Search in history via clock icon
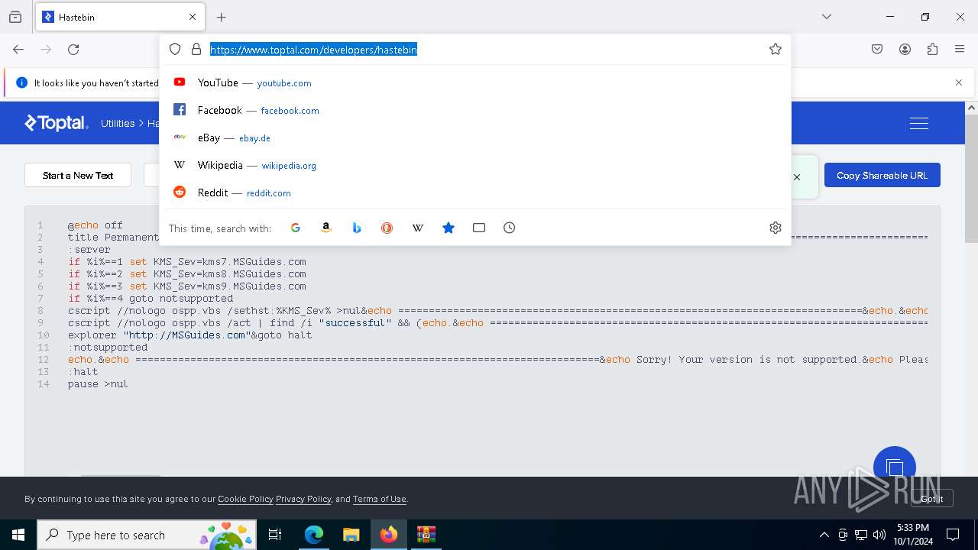Viewport: 978px width, 550px height. point(510,228)
